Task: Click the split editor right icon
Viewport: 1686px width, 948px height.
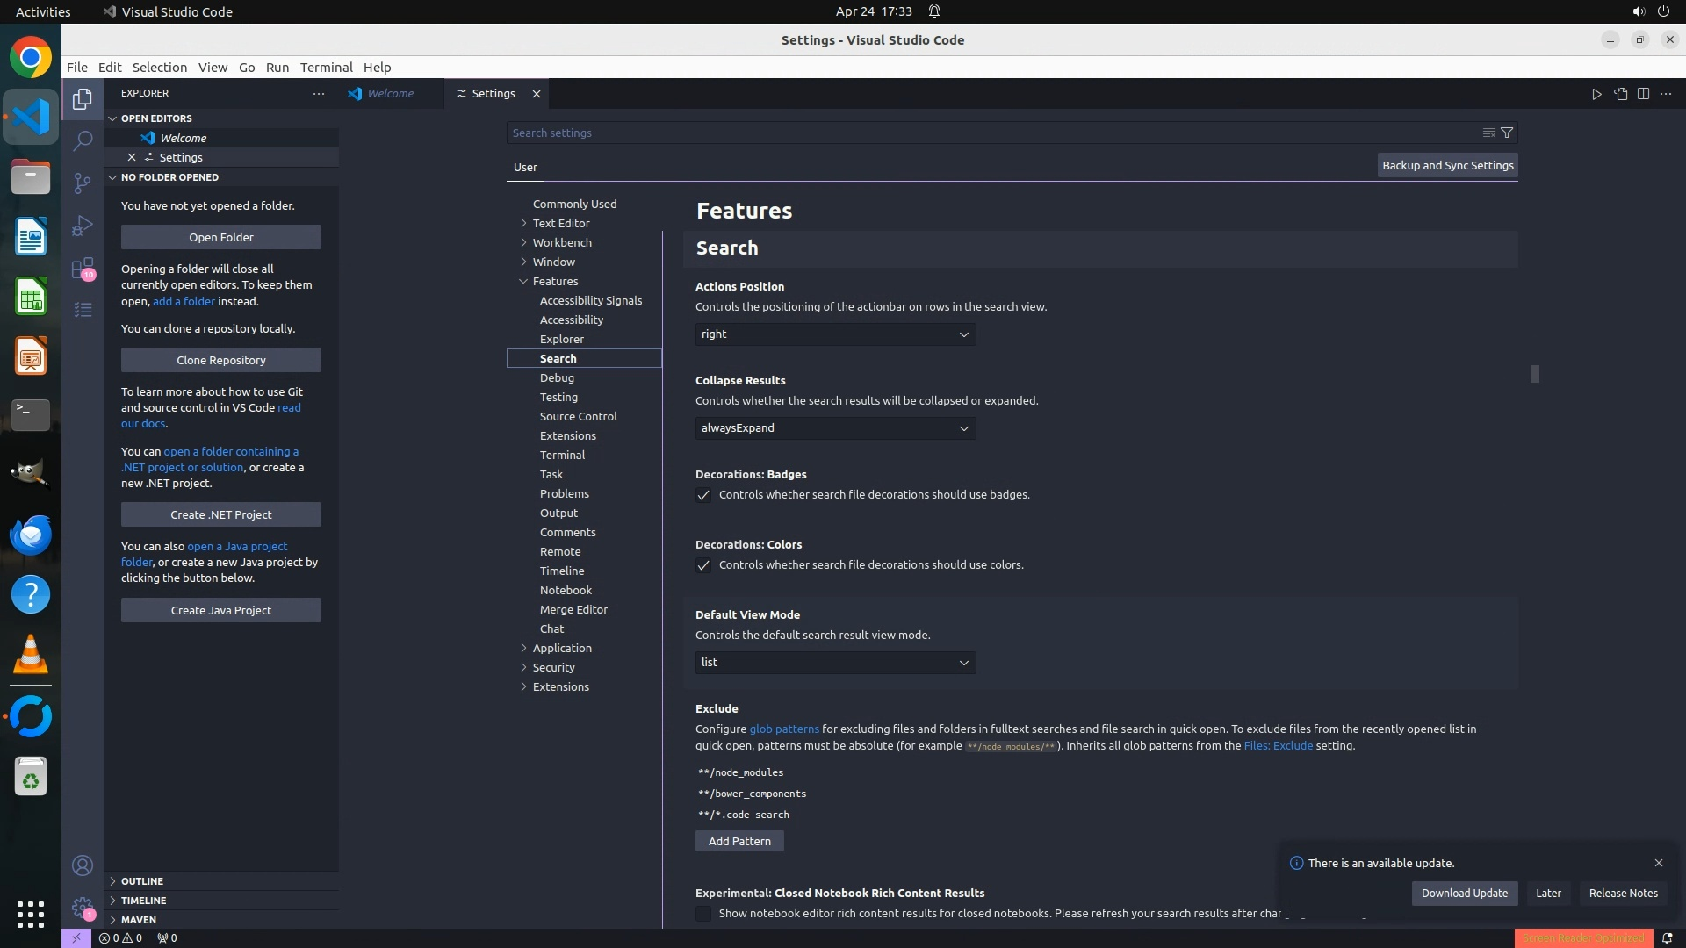Action: tap(1643, 94)
